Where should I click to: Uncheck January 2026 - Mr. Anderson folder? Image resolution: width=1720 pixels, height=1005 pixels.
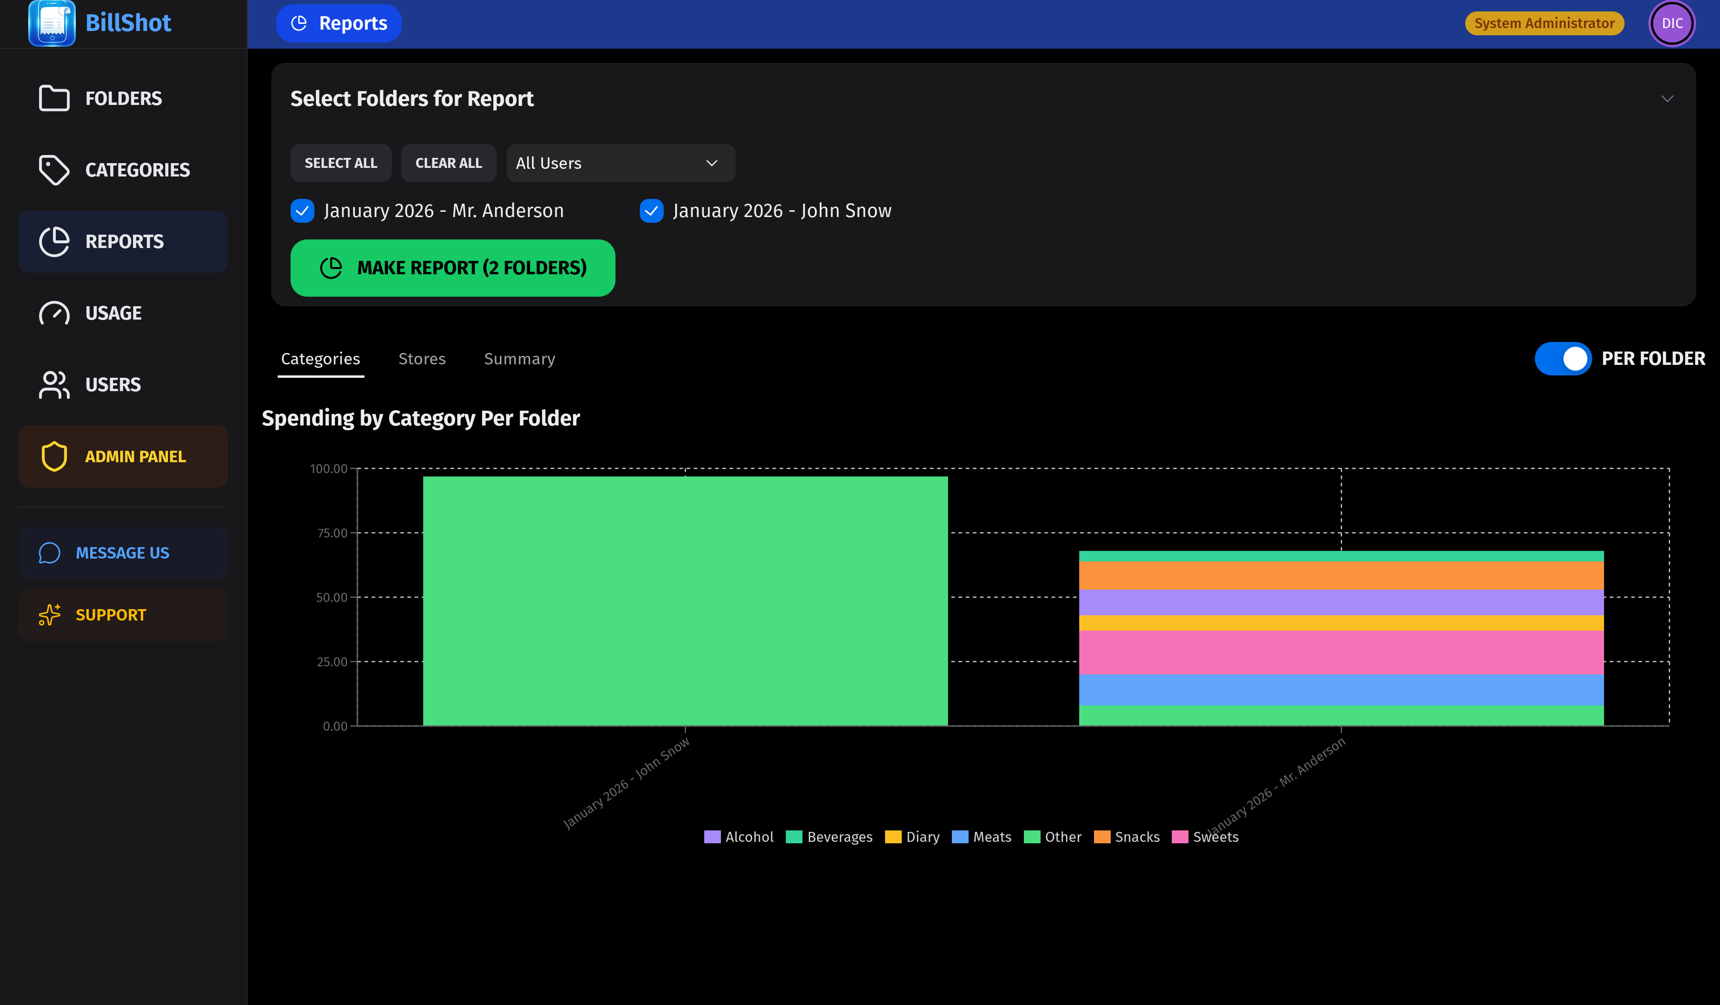pyautogui.click(x=302, y=211)
